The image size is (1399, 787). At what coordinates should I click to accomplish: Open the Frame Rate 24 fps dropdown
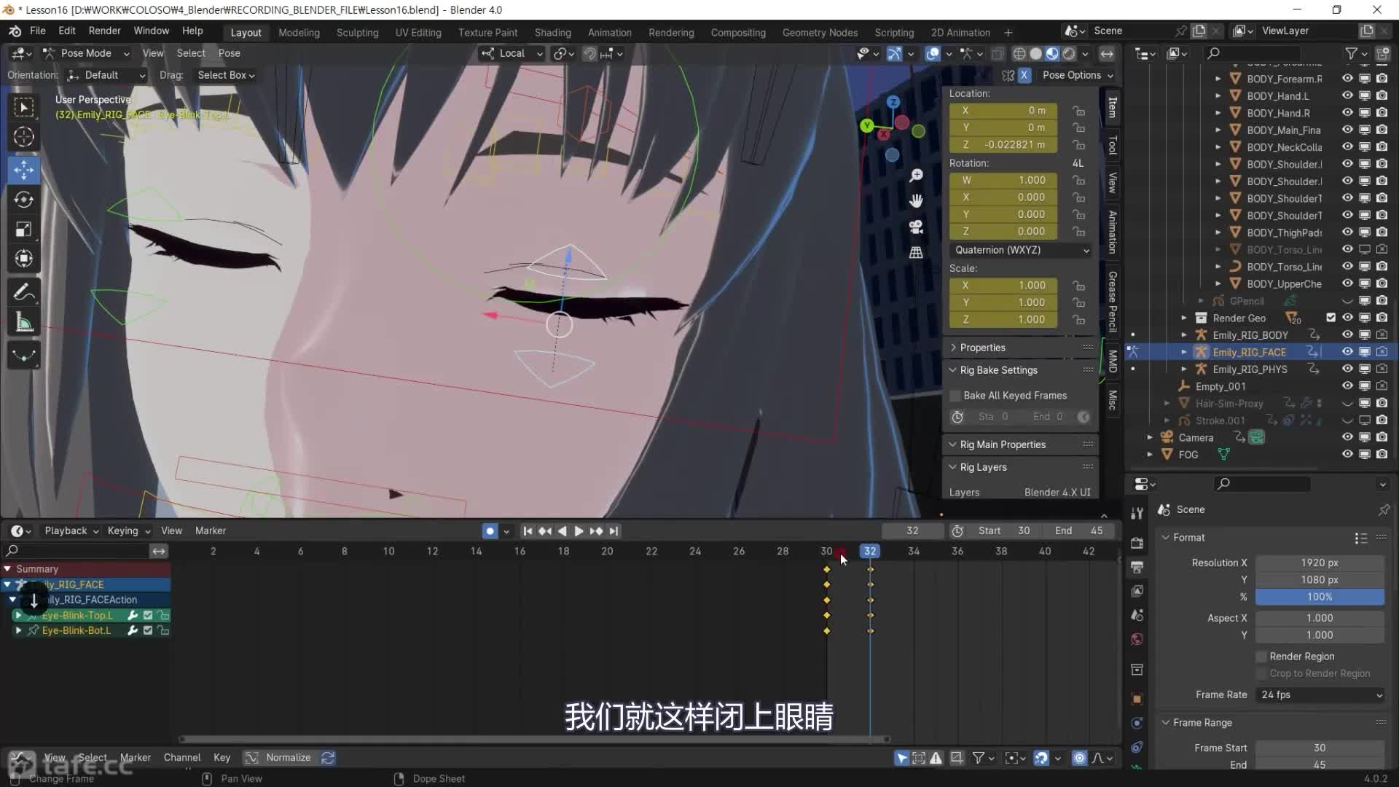[1320, 695]
